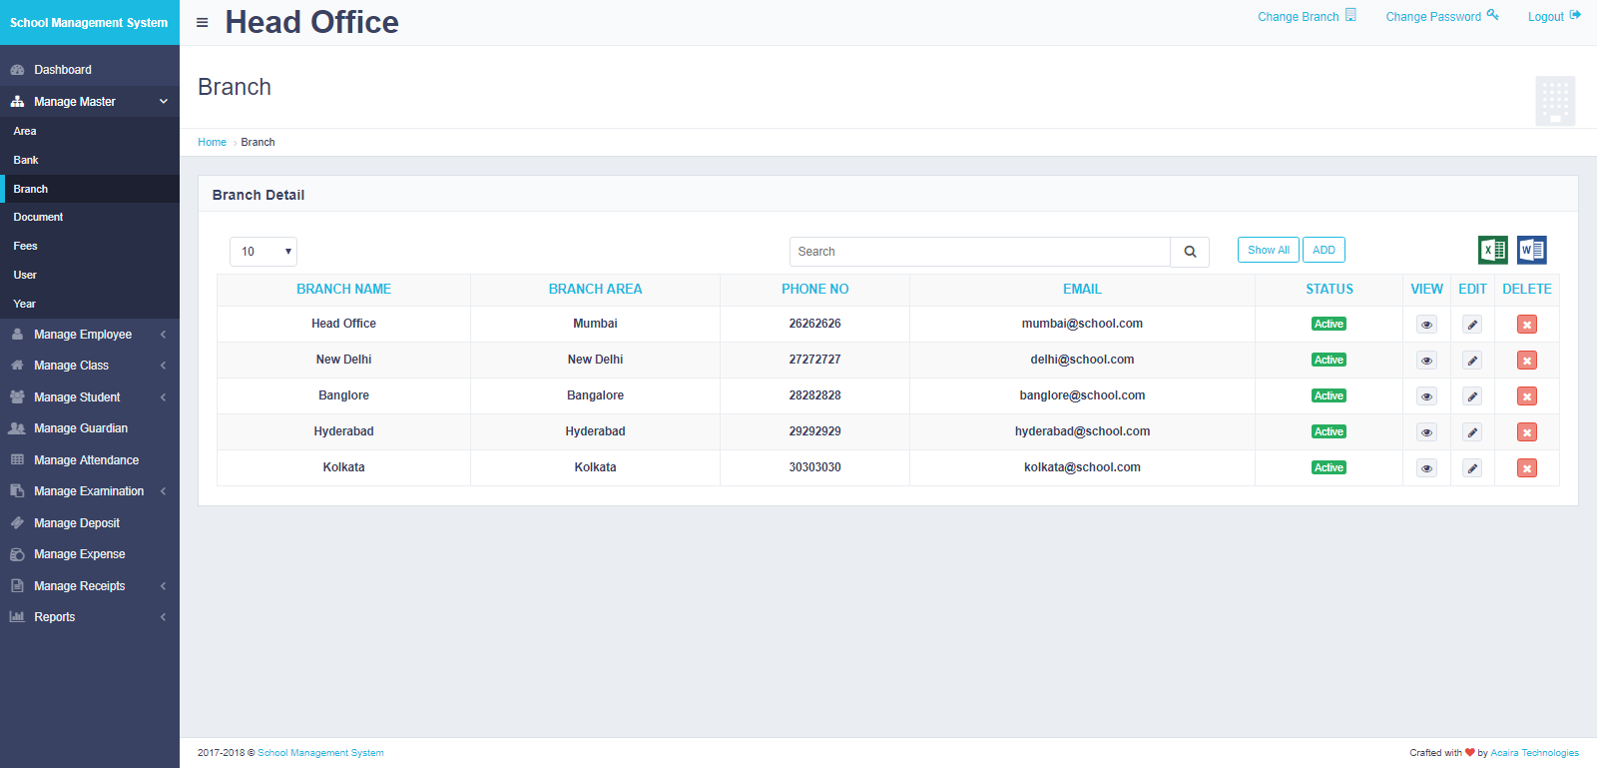Expand the Manage Employee menu
1597x768 pixels.
click(x=89, y=335)
